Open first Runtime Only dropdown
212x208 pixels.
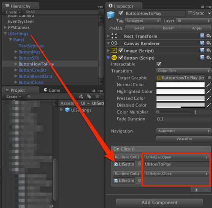(127, 157)
